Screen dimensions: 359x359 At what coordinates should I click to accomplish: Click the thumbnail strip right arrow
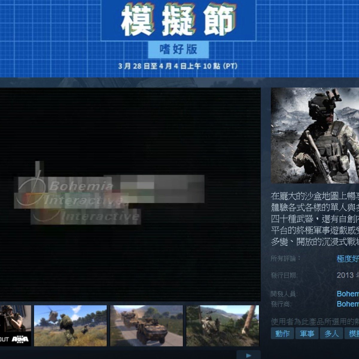pos(249,355)
